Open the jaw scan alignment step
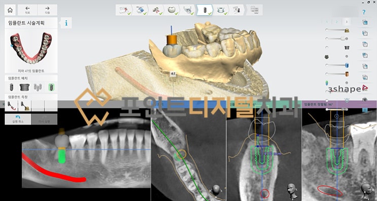Image resolution: width=377 pixels, height=201 pixels. tap(188, 10)
